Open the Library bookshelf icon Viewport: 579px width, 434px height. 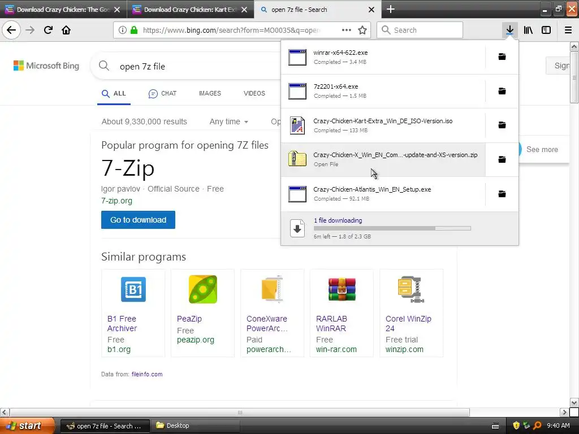[x=528, y=30]
